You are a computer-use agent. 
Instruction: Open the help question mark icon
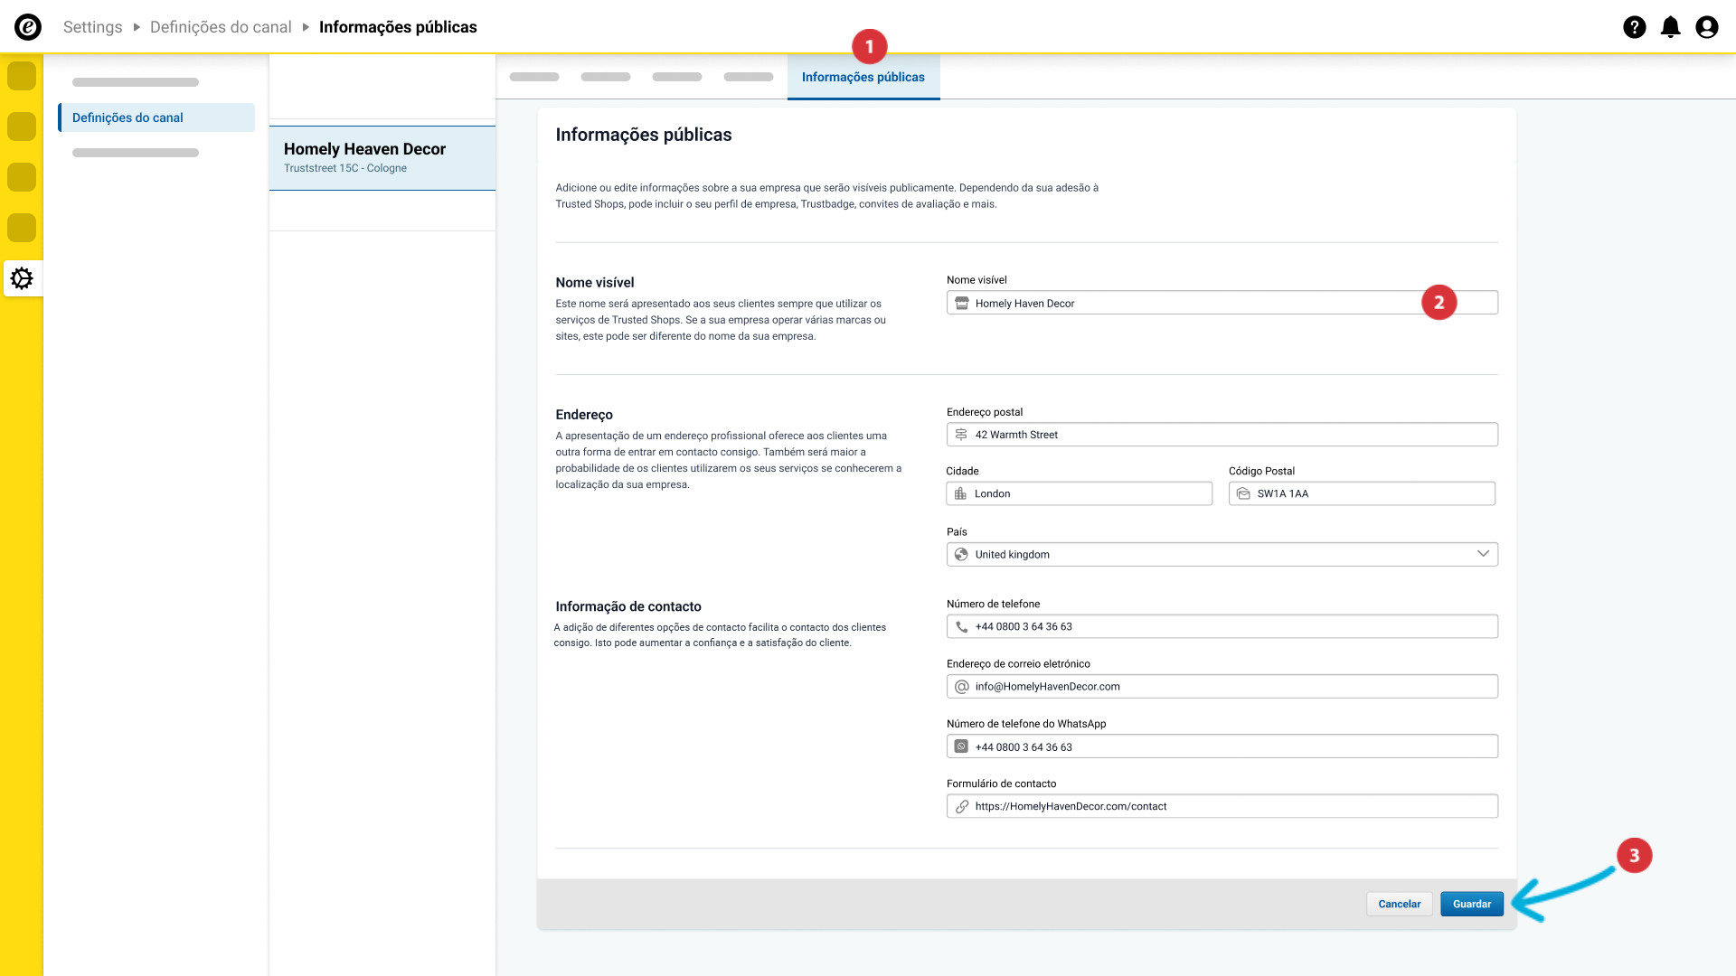1634,27
